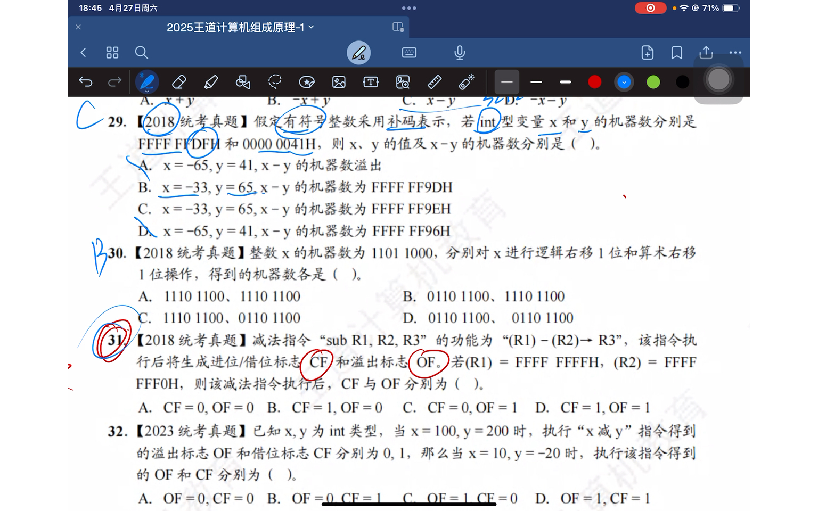The height and width of the screenshot is (511, 818).
Task: Select the Ruler tool
Action: click(435, 82)
